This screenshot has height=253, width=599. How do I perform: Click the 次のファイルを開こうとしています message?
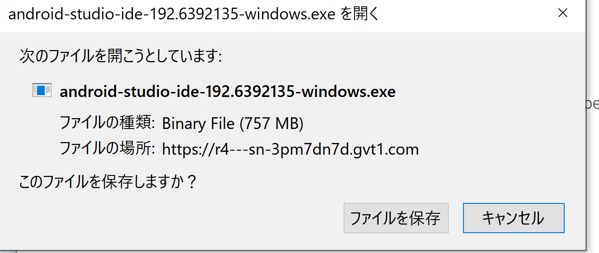121,56
